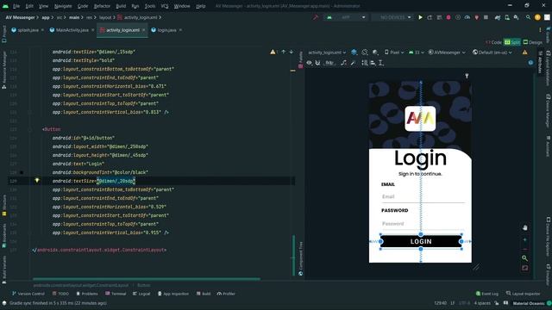This screenshot has height=310, width=552.
Task: Click the design warning triangle icon
Action: click(x=524, y=53)
